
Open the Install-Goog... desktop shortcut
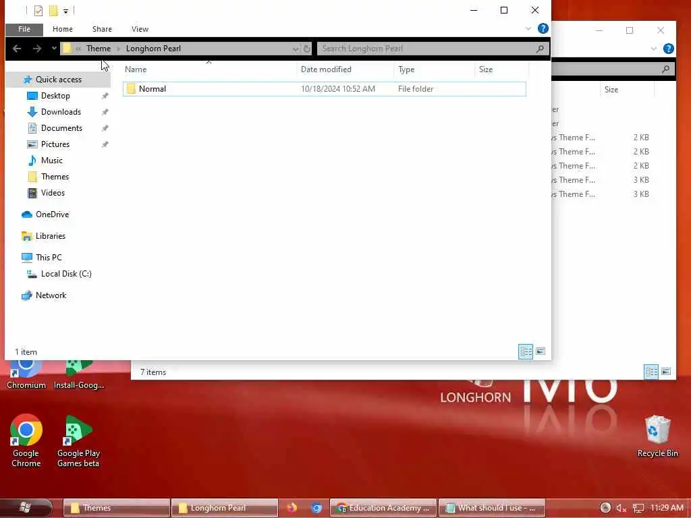pyautogui.click(x=79, y=375)
